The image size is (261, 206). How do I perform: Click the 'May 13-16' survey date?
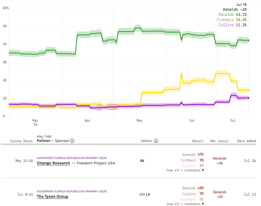pos(24,161)
